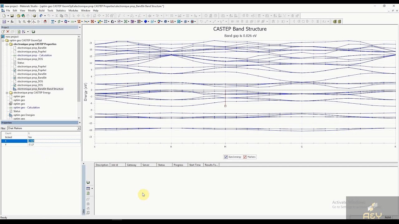The width and height of the screenshot is (399, 224).
Task: Click the Gateway column header
Action: 133,165
